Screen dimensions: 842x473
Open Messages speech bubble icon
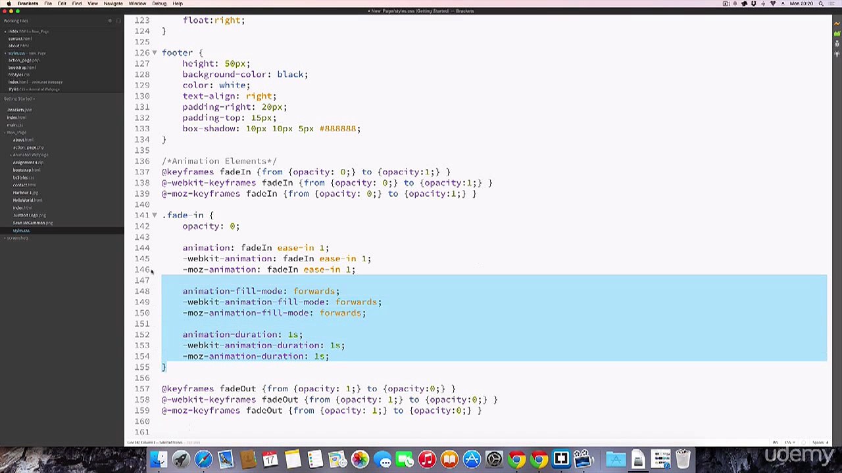[382, 459]
